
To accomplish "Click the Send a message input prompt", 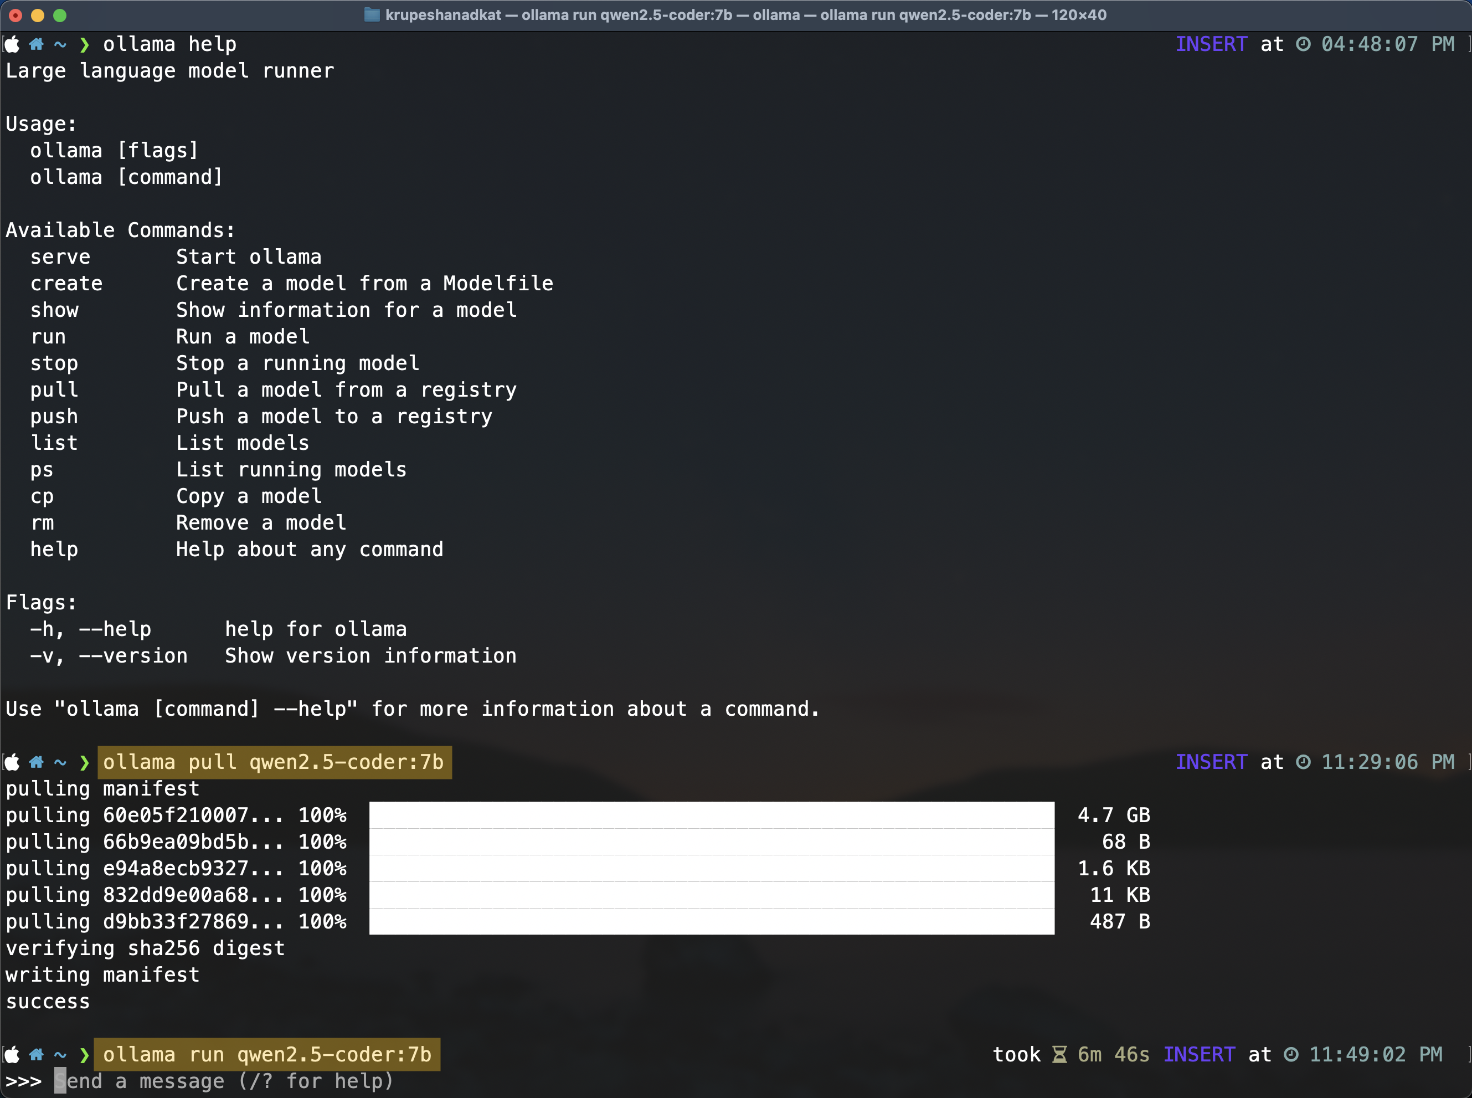I will tap(224, 1081).
